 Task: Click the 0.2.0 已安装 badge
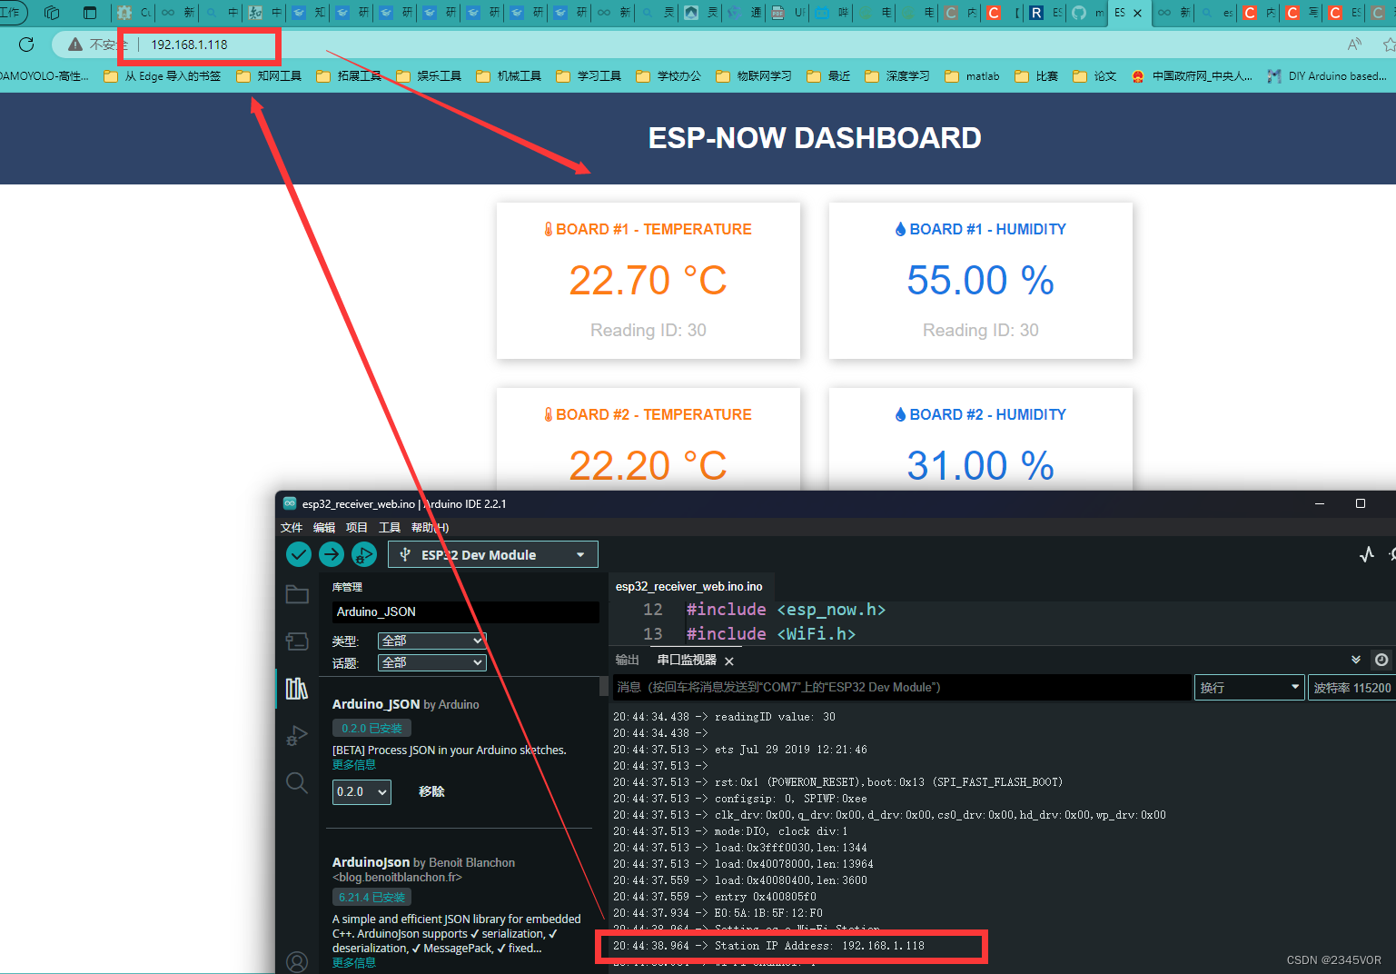tap(371, 729)
